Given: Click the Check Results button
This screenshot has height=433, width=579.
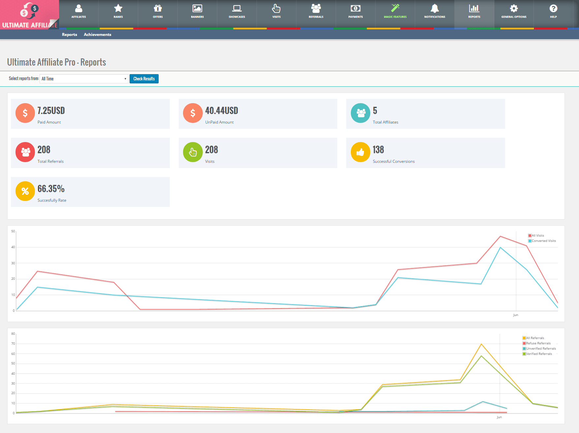Looking at the screenshot, I should [144, 79].
